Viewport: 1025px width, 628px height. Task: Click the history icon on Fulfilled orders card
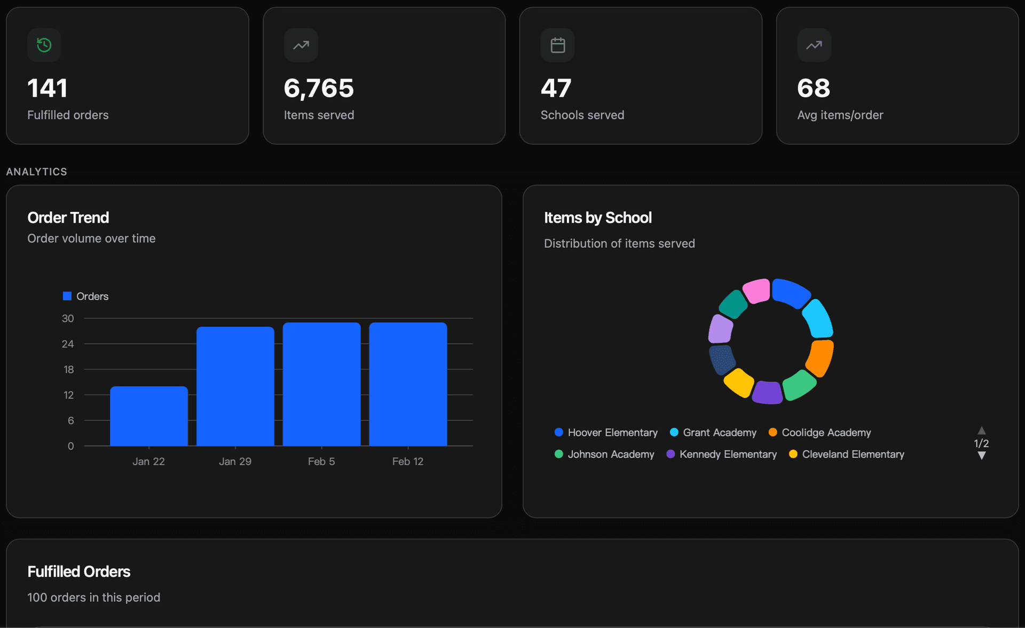pos(44,45)
